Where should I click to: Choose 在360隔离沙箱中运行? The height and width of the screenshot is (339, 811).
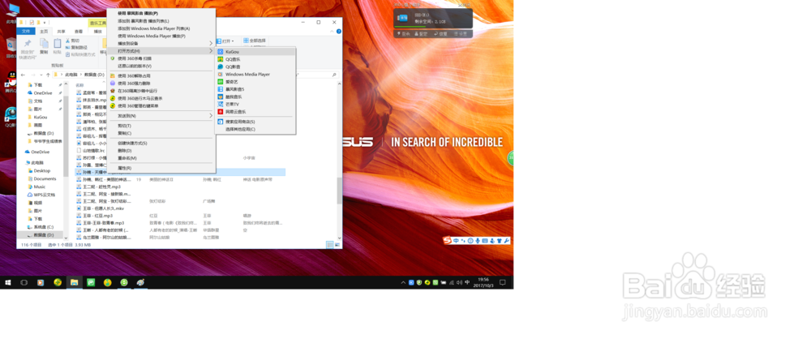(161, 91)
